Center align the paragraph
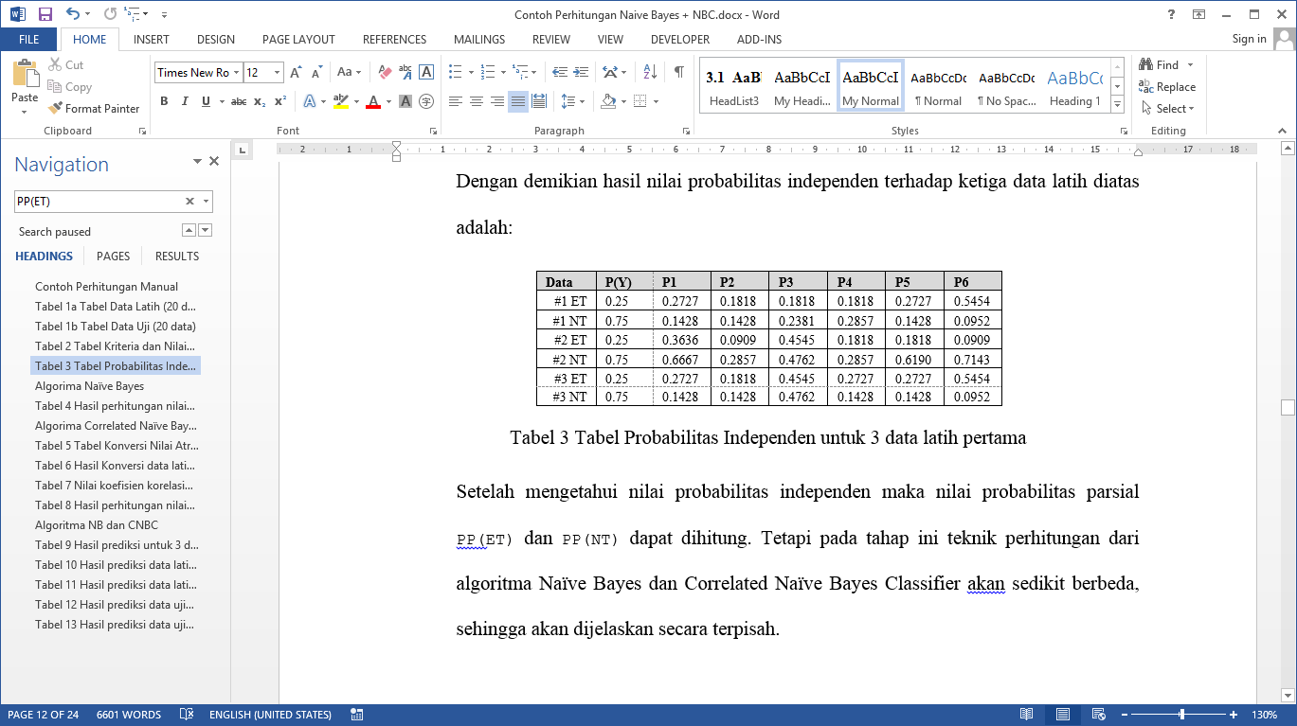 pos(477,101)
